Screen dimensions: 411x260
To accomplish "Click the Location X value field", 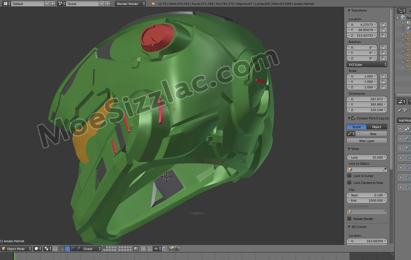I will point(362,24).
